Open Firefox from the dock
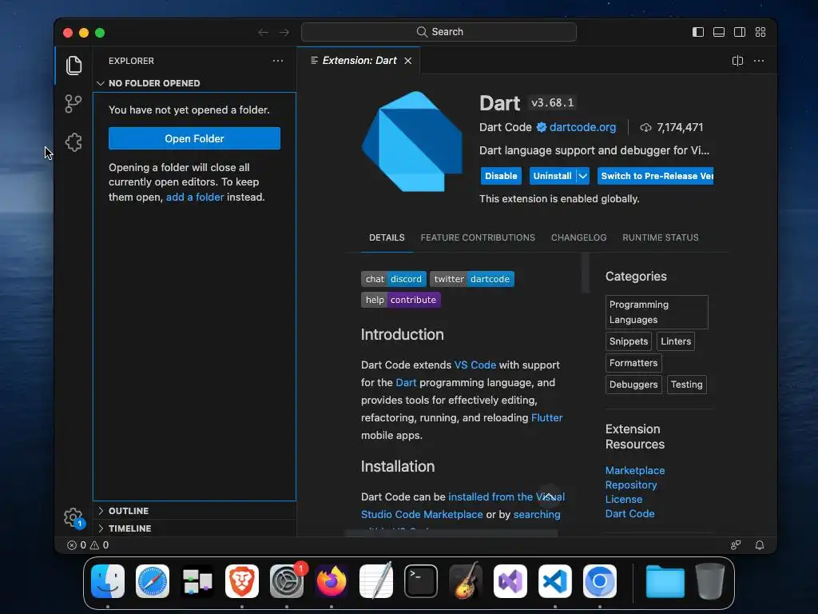 [x=332, y=581]
